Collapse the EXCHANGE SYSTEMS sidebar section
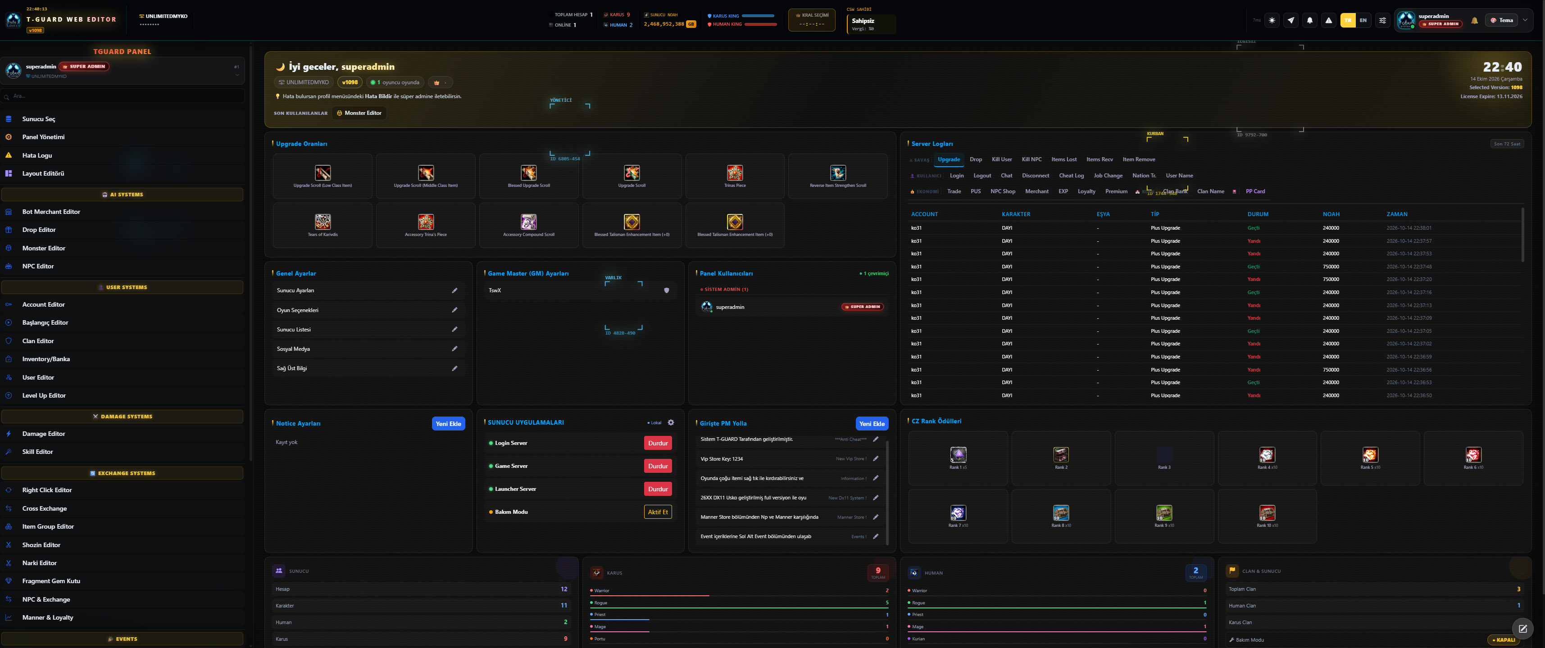 point(123,474)
